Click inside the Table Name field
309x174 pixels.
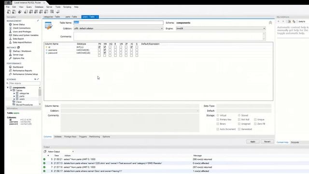(x=118, y=23)
